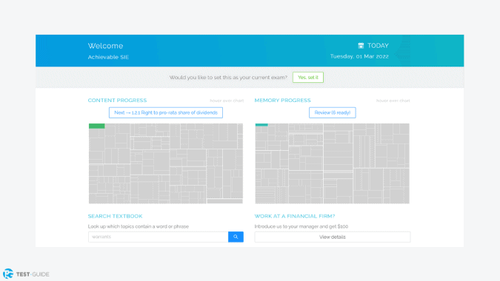Click the Tuesday, 01 Mar 2022 date

click(359, 56)
